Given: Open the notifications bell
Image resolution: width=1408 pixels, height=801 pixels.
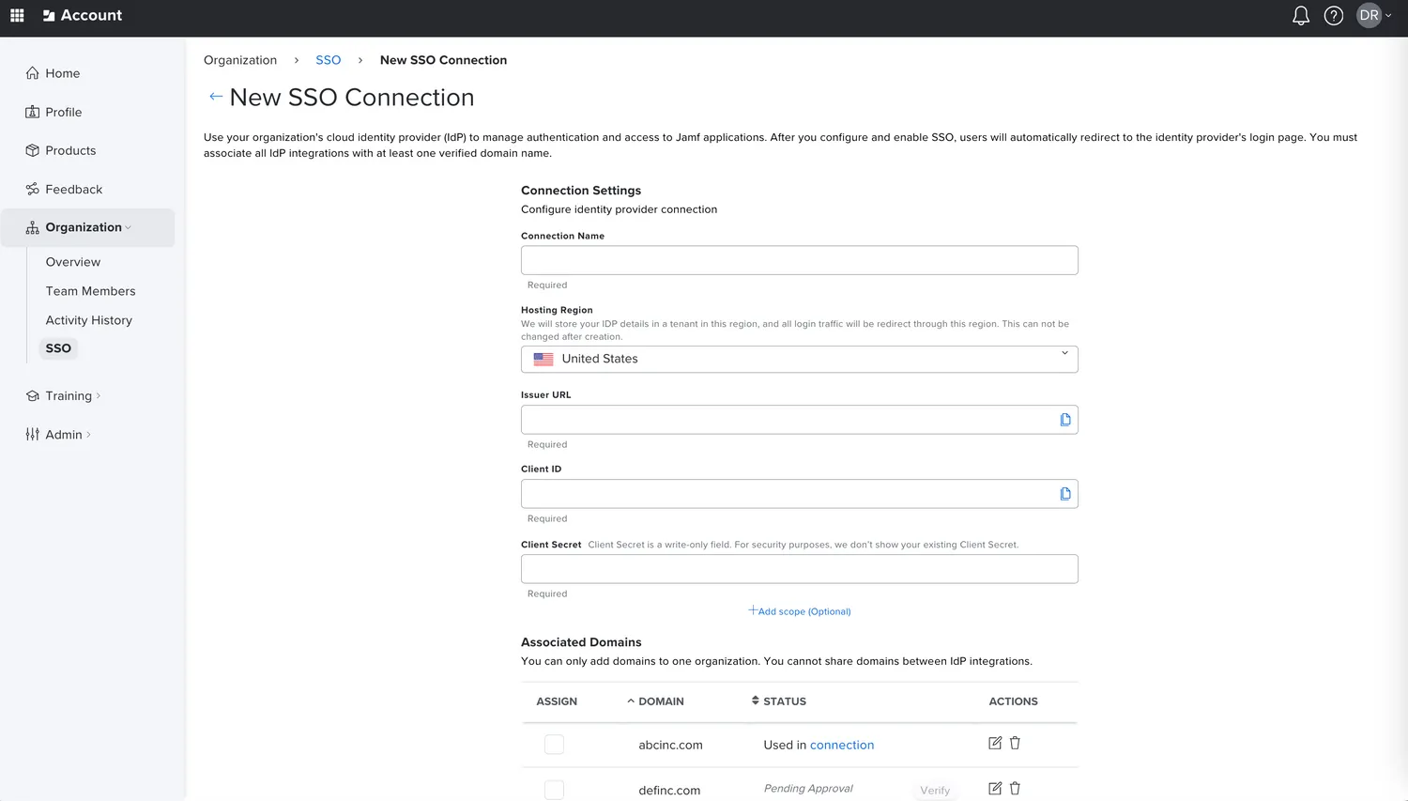Looking at the screenshot, I should click(x=1300, y=15).
